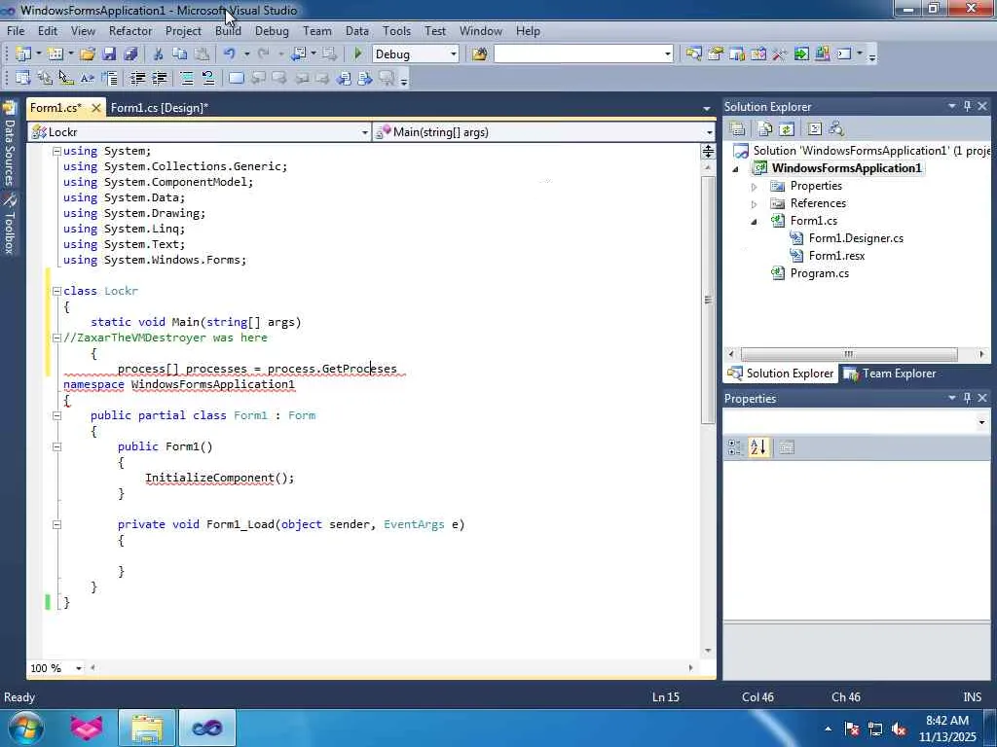Select the Solution Explorer bottom tab
Viewport: 997px width, 747px height.
point(781,373)
